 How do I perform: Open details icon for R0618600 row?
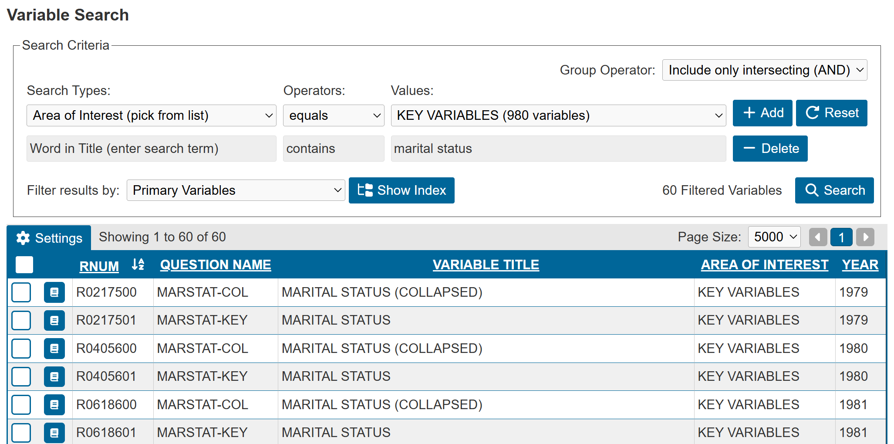point(54,405)
